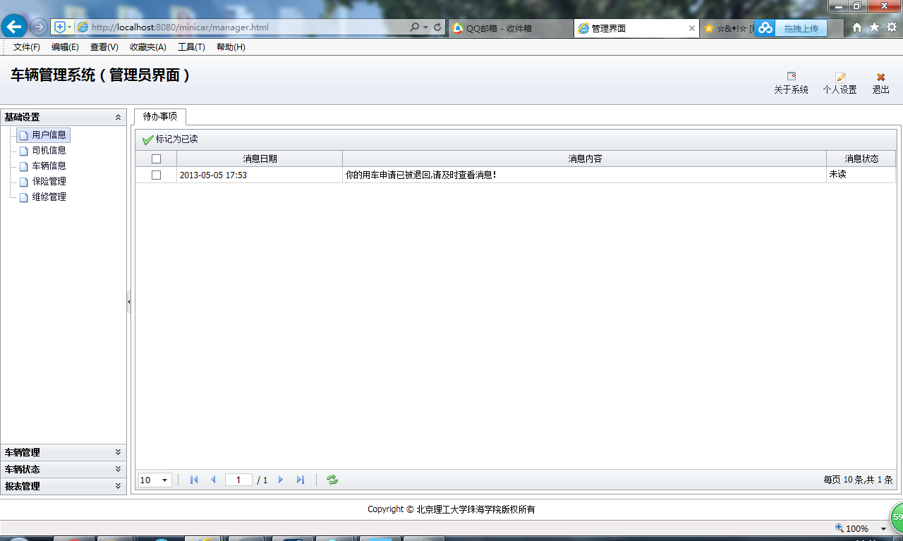Click the page number input field
The width and height of the screenshot is (903, 541).
[238, 480]
